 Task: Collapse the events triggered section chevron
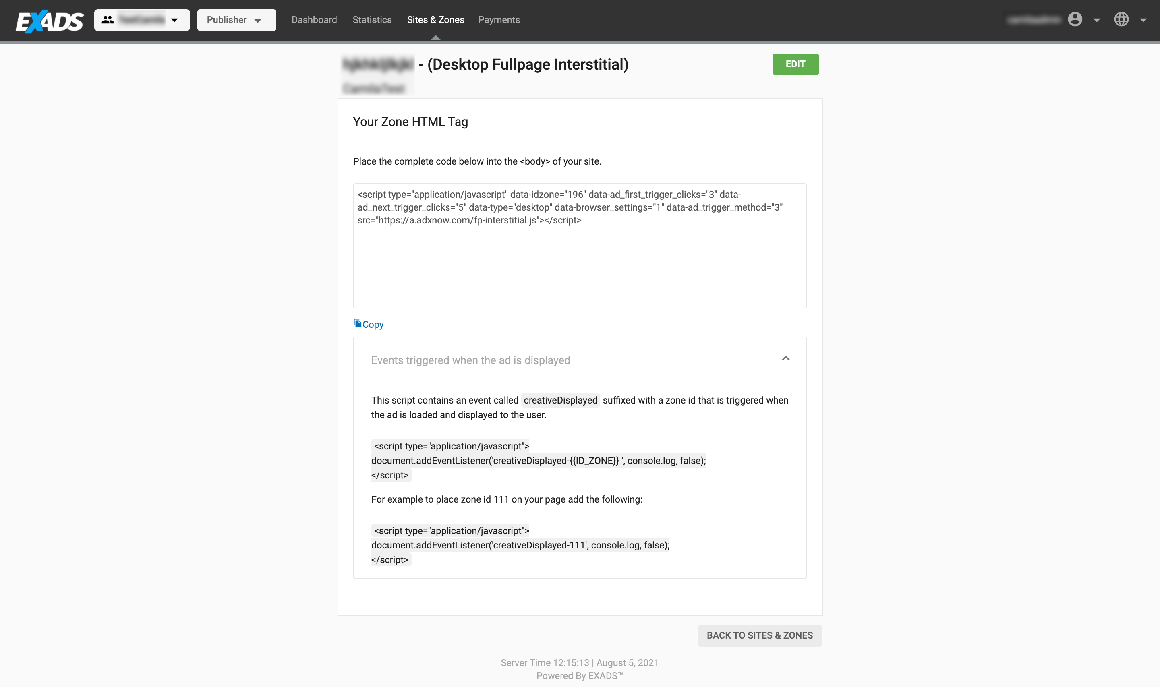pos(785,359)
